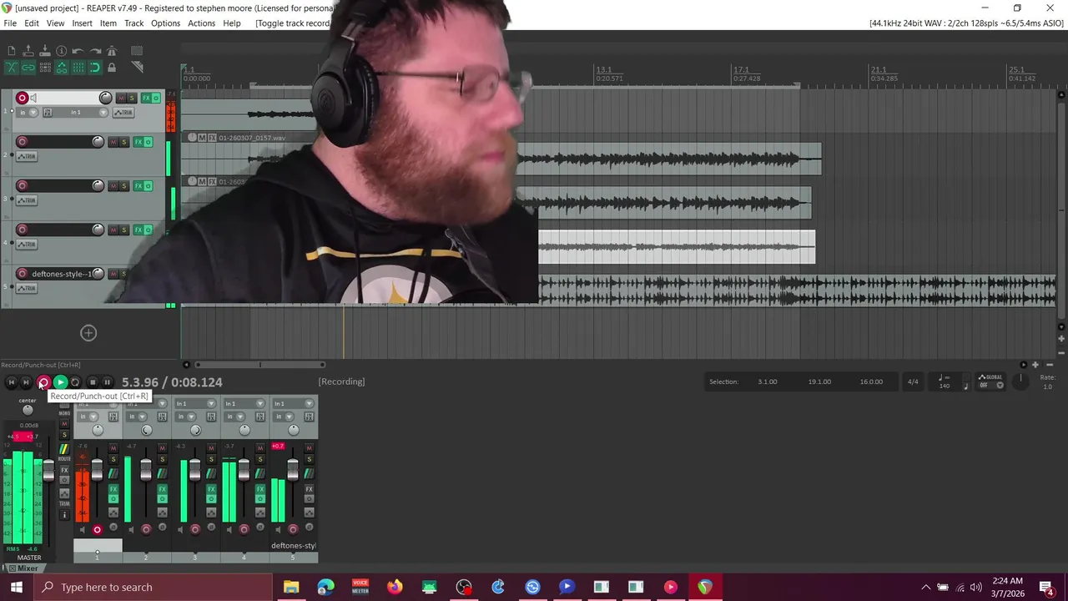Open input FX button on track 1
This screenshot has height=601, width=1068.
click(48, 112)
